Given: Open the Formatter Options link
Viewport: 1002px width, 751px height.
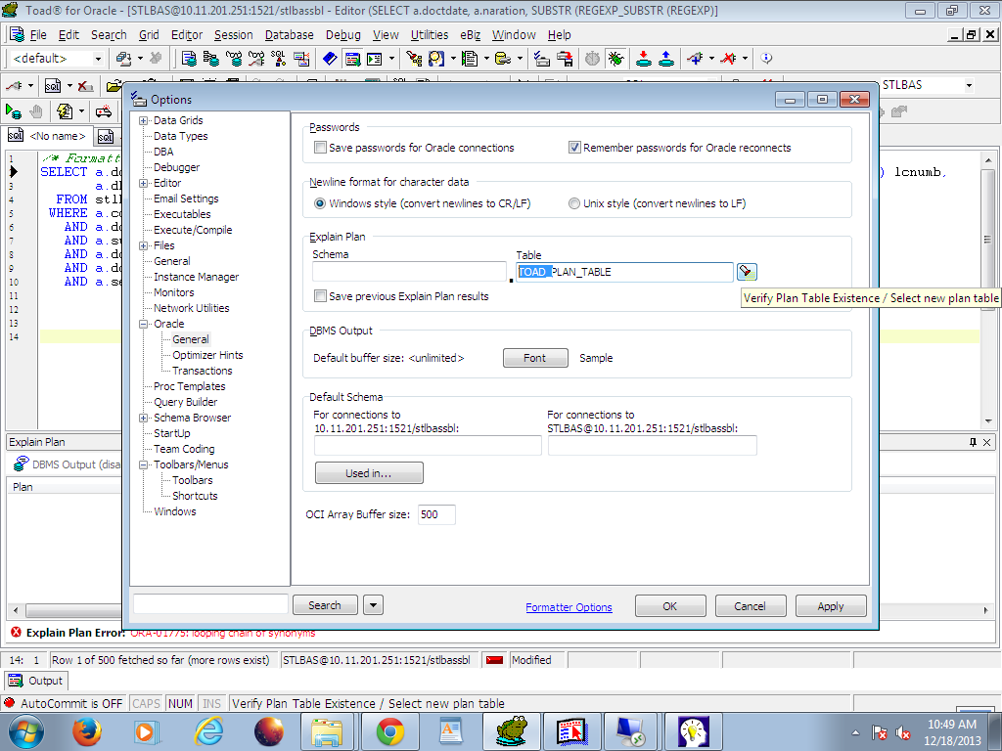Looking at the screenshot, I should click(x=569, y=607).
